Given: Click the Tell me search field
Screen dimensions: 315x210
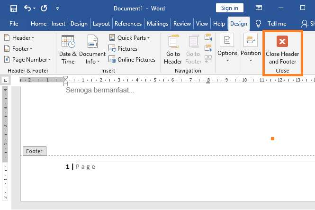Looking at the screenshot, I should coord(277,24).
